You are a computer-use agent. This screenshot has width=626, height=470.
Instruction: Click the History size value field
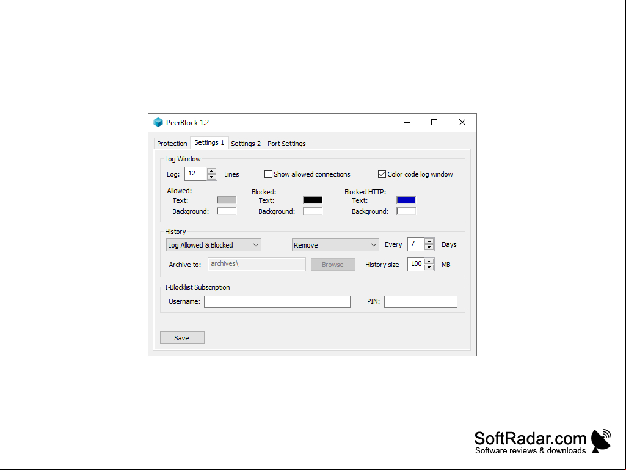click(416, 264)
